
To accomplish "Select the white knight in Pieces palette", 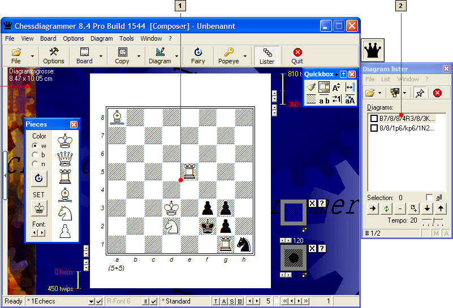I will tap(65, 213).
